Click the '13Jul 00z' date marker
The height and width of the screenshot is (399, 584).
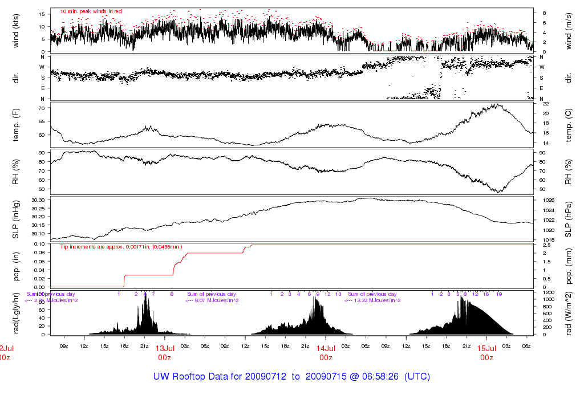(x=165, y=353)
